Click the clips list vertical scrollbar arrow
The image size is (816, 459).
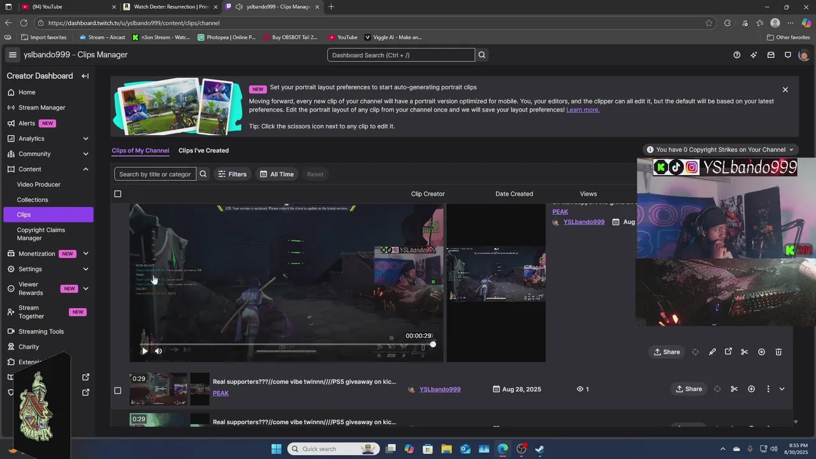796,422
